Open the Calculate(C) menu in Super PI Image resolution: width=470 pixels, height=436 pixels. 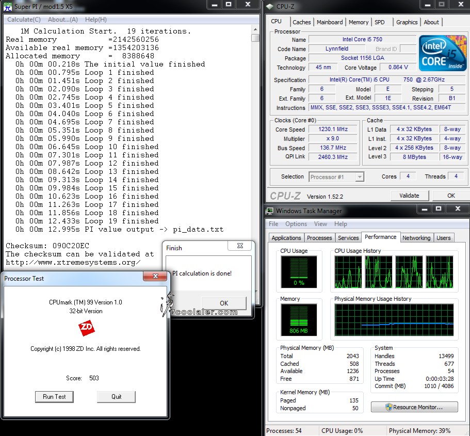(24, 20)
